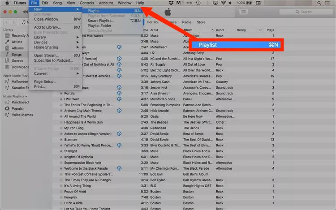336x210 pixels.
Task: Click the Dropbox menu bar icon
Action: (x=171, y=3)
